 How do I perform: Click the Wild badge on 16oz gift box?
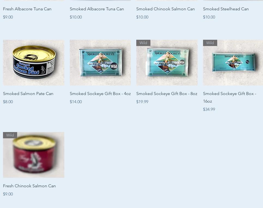pyautogui.click(x=210, y=43)
